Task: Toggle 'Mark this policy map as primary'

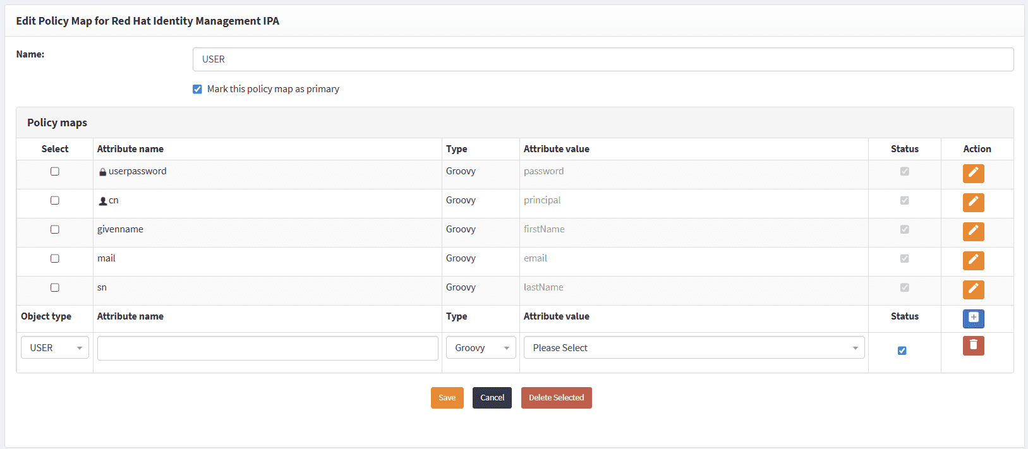Action: click(198, 89)
